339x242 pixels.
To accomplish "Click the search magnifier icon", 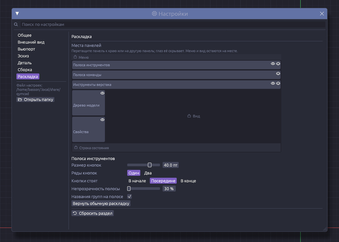I will [16, 24].
